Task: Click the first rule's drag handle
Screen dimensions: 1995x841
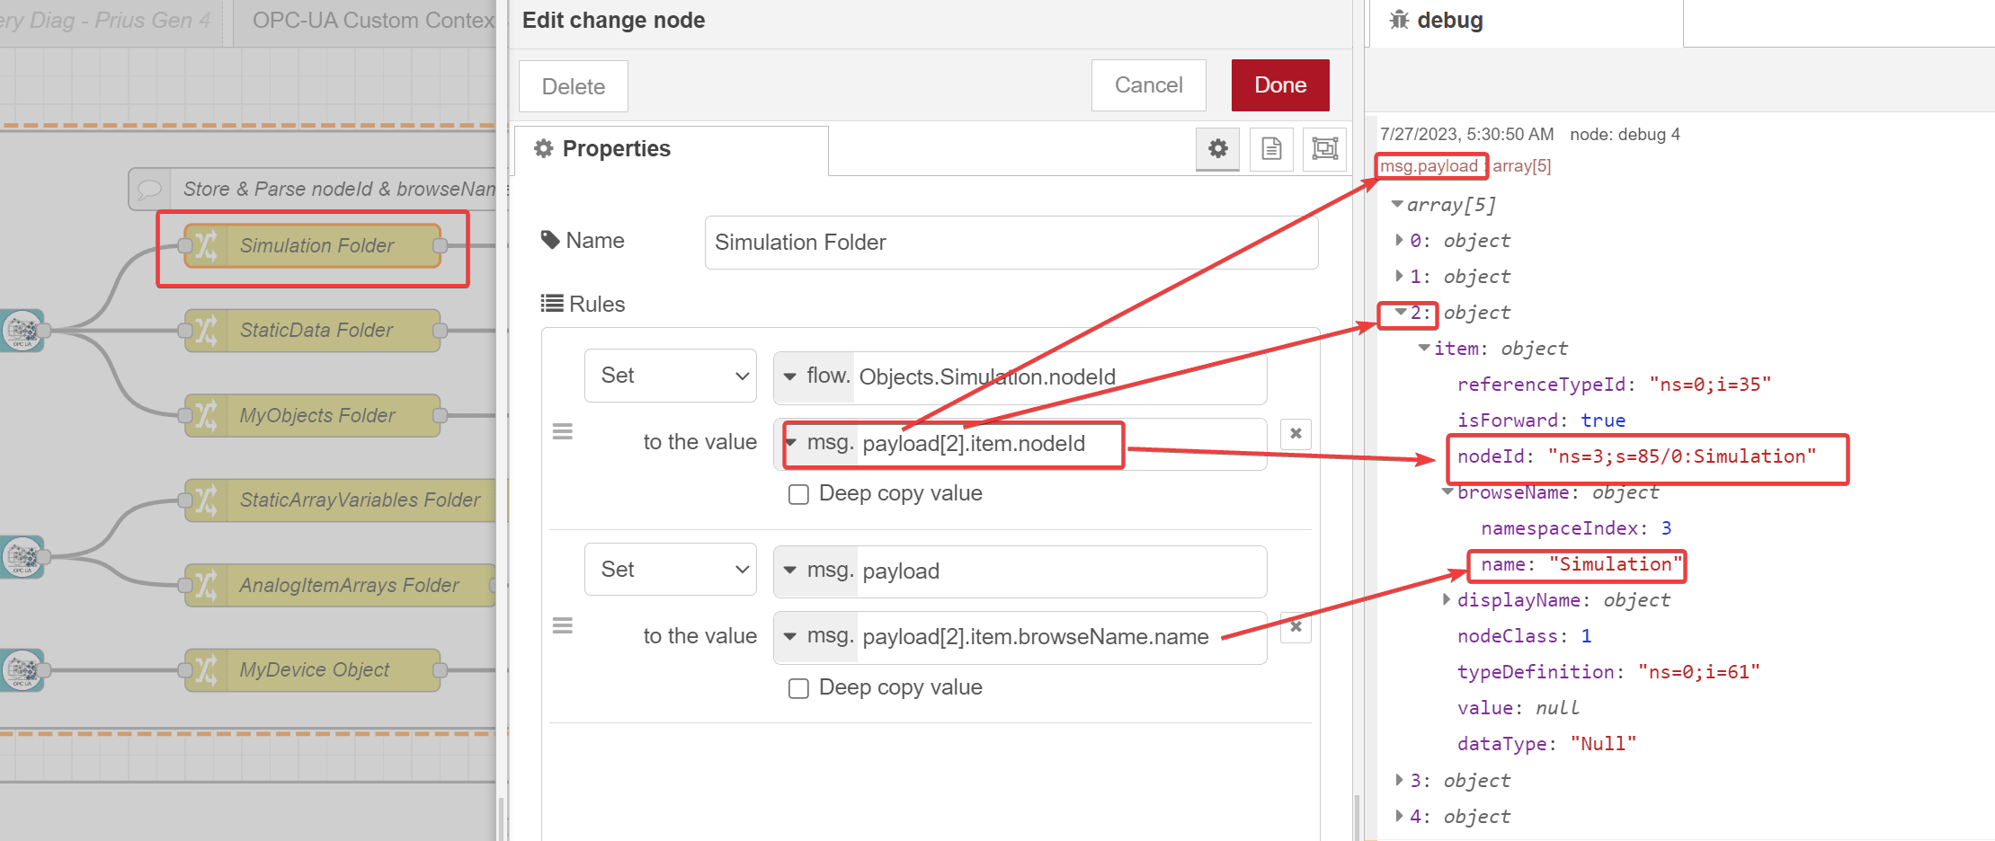Action: click(x=563, y=432)
